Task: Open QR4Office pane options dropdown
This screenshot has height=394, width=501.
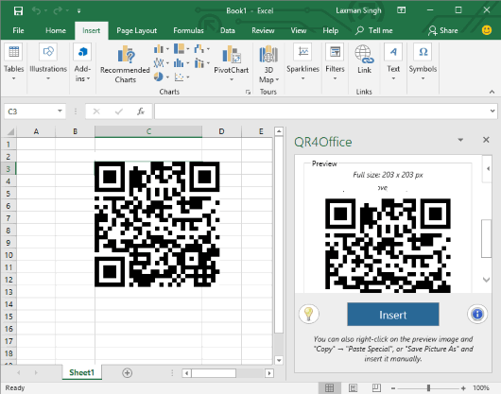Action: pos(460,140)
